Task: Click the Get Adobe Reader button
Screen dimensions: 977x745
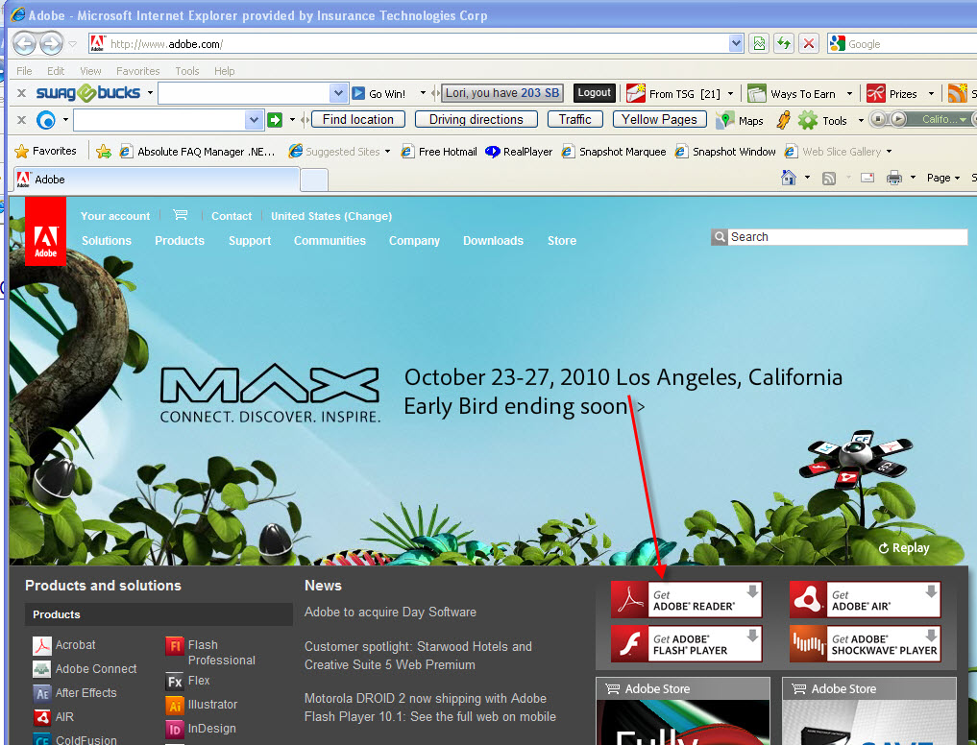Action: pos(686,600)
